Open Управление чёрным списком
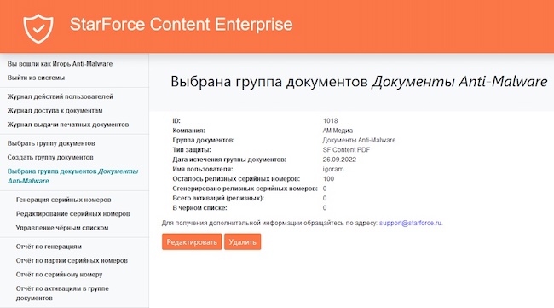 62,228
